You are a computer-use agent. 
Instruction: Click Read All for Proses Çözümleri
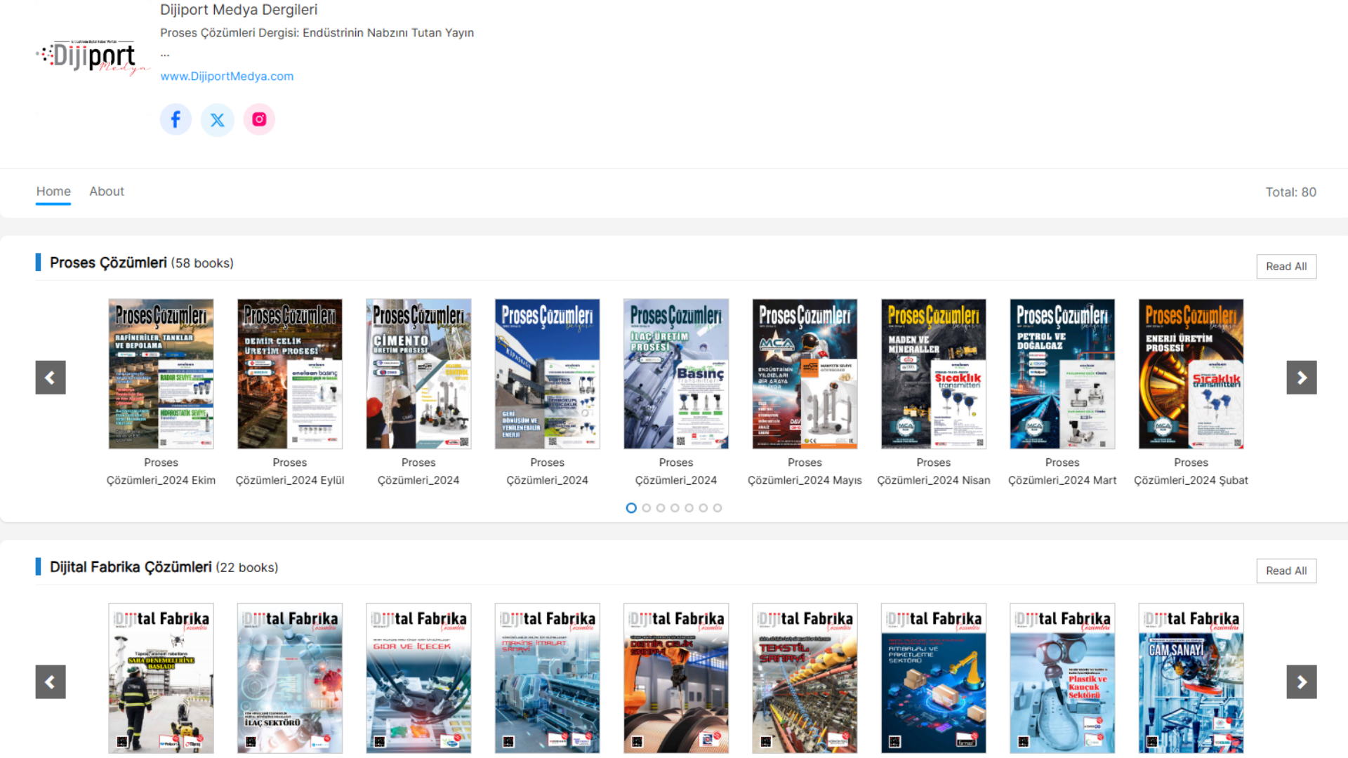pos(1286,267)
